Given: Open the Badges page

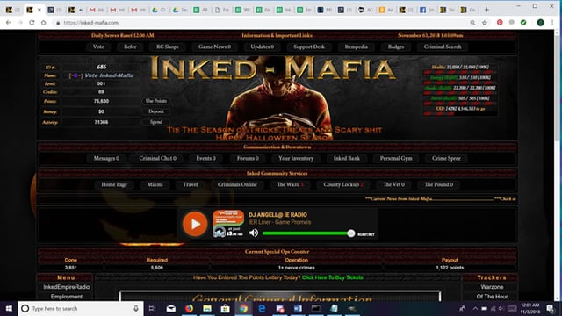Looking at the screenshot, I should (396, 47).
